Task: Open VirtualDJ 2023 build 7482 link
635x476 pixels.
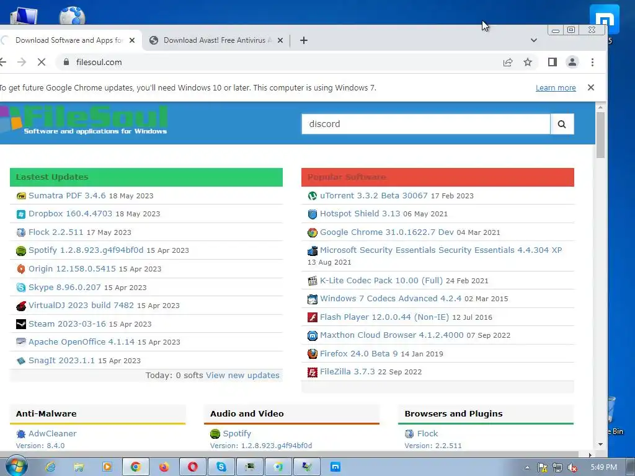Action: 81,305
